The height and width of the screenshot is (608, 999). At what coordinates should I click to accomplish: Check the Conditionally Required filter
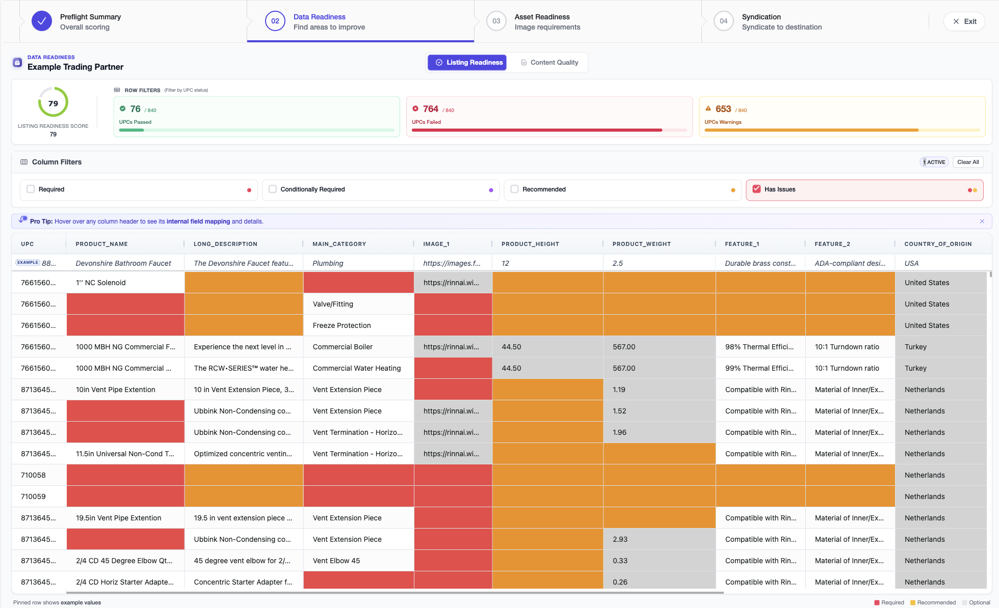pos(273,189)
